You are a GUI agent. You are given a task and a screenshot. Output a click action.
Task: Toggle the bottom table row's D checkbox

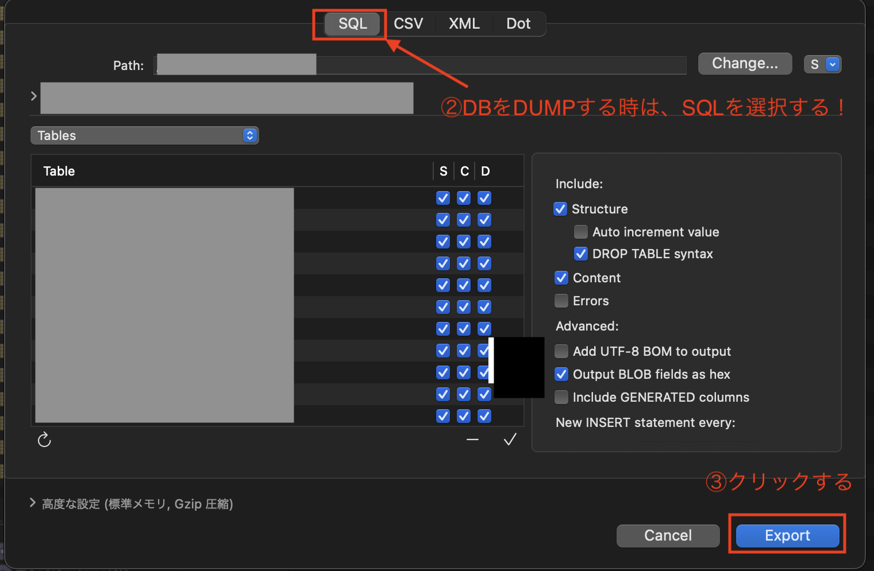(484, 416)
